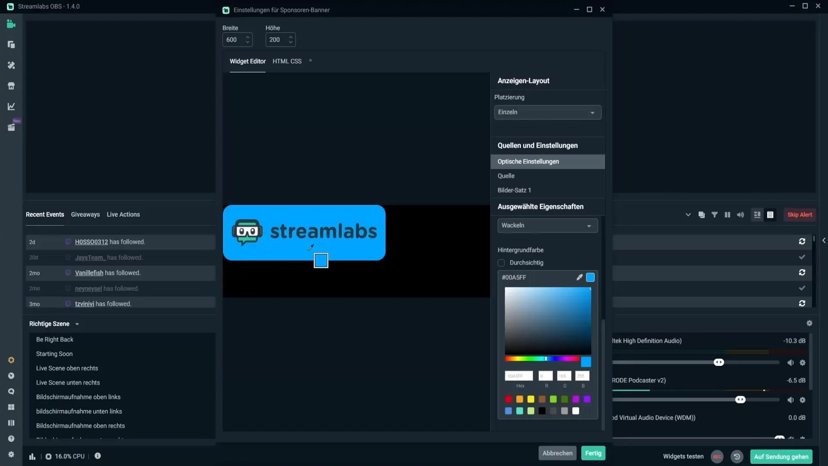
Task: Mute the High Definition Audio source
Action: 790,363
